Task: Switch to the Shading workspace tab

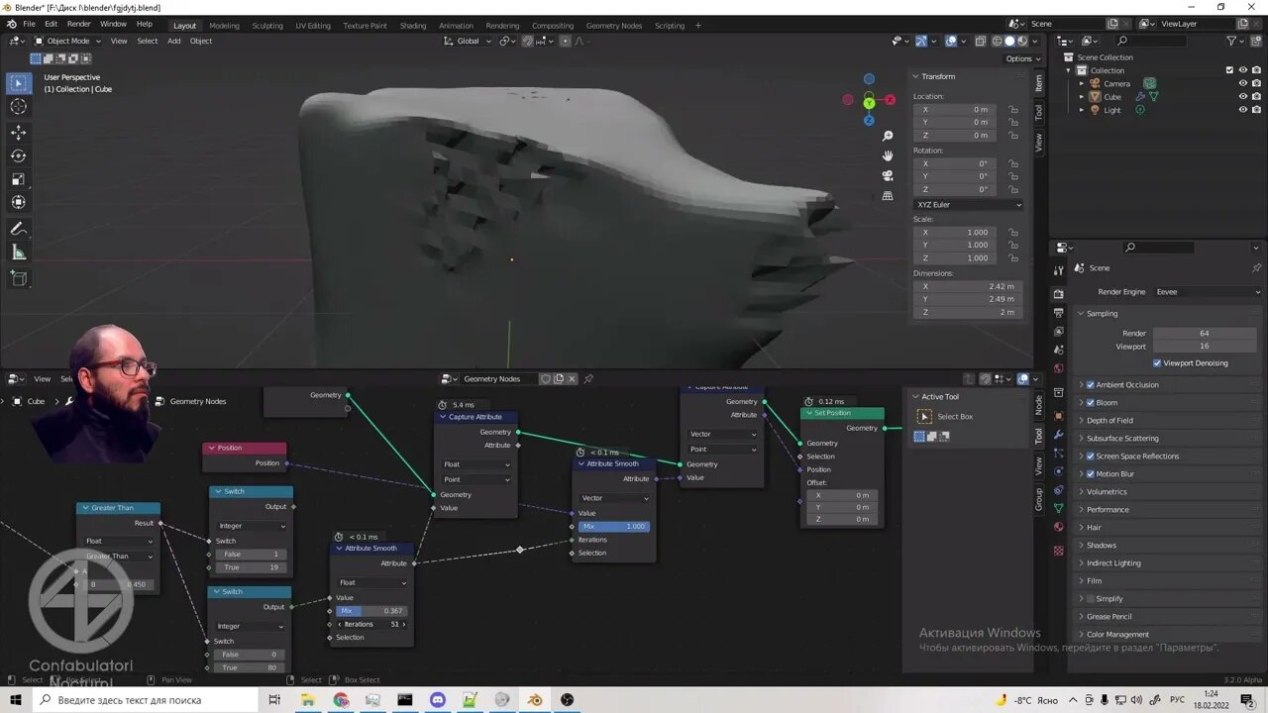Action: tap(413, 26)
